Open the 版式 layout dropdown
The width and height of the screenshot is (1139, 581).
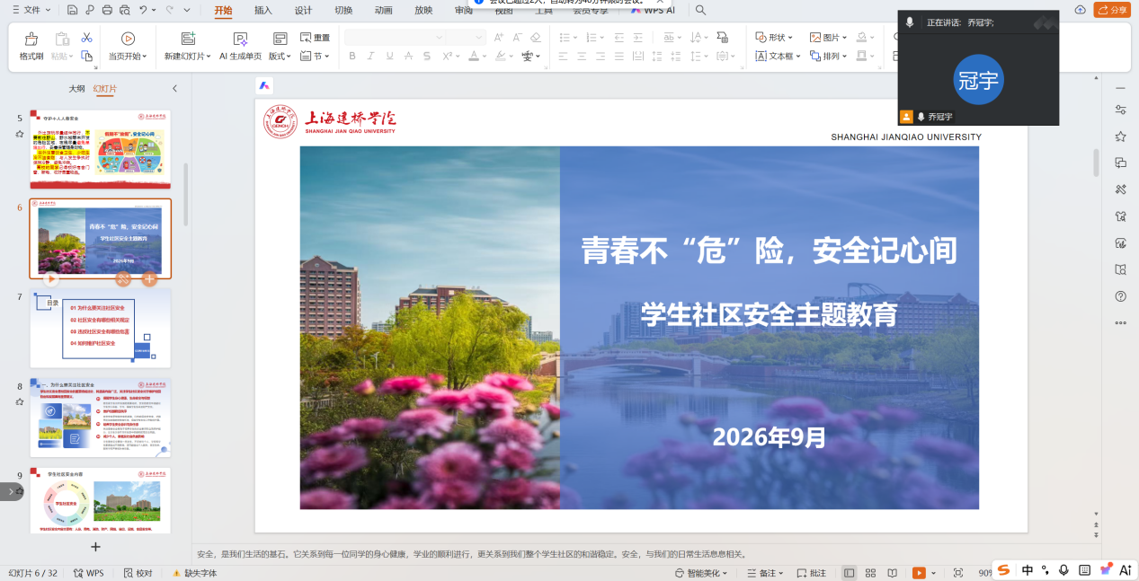(x=280, y=56)
